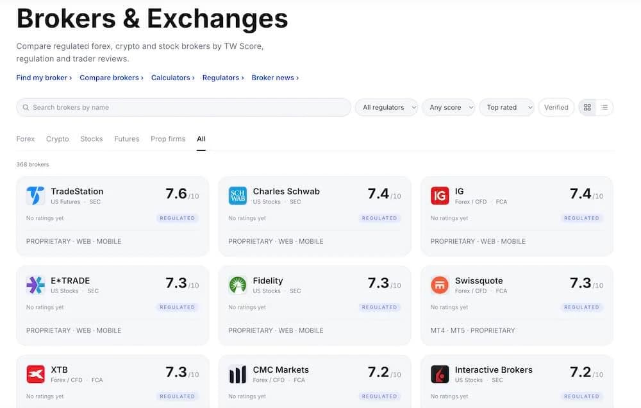Click the Charles Schwab broker name
The image size is (641, 408).
(x=286, y=191)
